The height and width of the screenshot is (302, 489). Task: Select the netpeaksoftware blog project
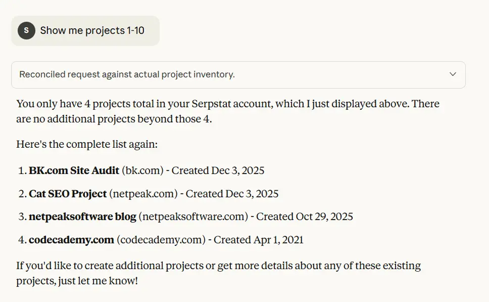(x=82, y=217)
